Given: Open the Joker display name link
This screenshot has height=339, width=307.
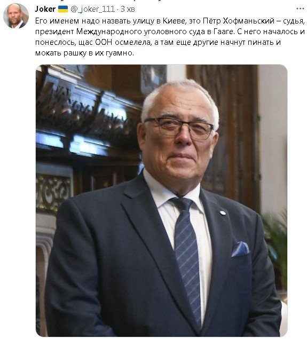Looking at the screenshot, I should tap(45, 9).
